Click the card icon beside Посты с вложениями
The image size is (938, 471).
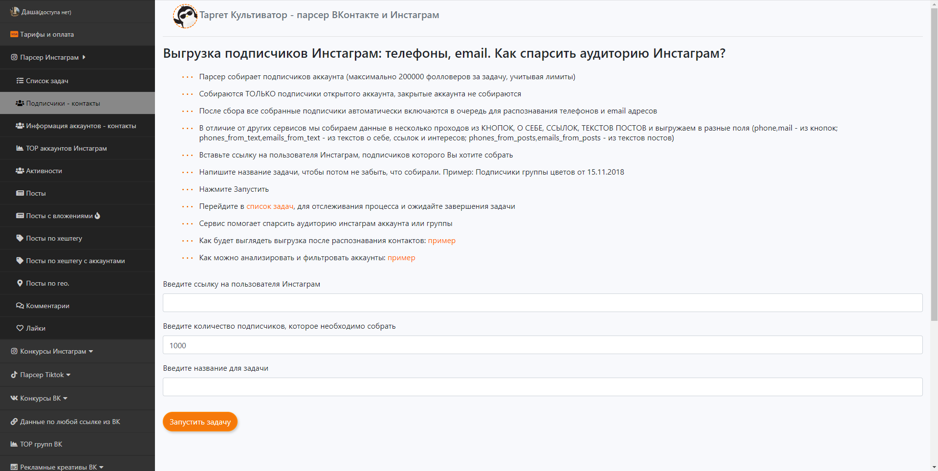click(x=20, y=216)
